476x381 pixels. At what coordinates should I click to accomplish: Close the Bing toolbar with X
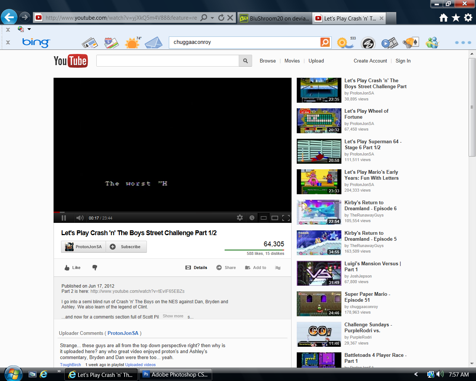(x=8, y=42)
